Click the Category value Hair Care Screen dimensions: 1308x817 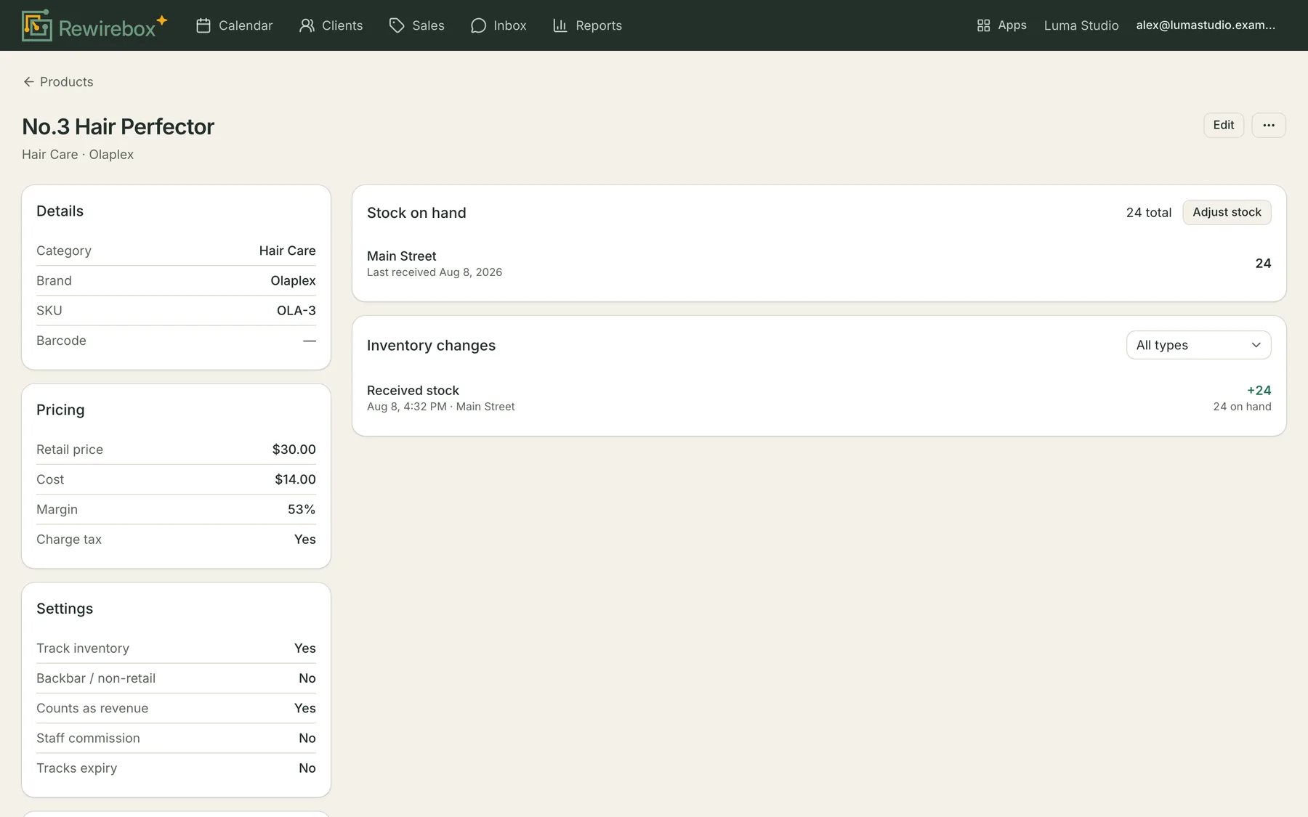click(x=287, y=251)
